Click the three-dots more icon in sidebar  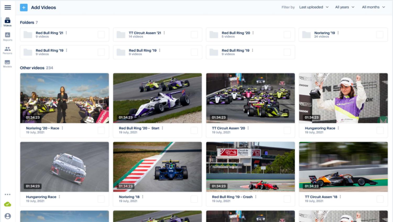point(8,194)
